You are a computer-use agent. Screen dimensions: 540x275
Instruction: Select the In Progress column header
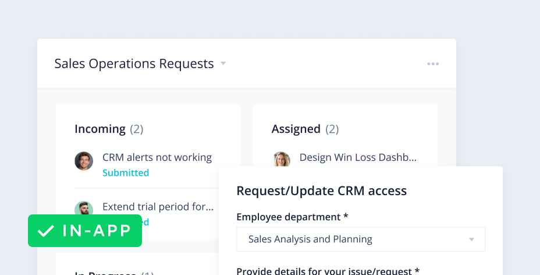point(105,273)
